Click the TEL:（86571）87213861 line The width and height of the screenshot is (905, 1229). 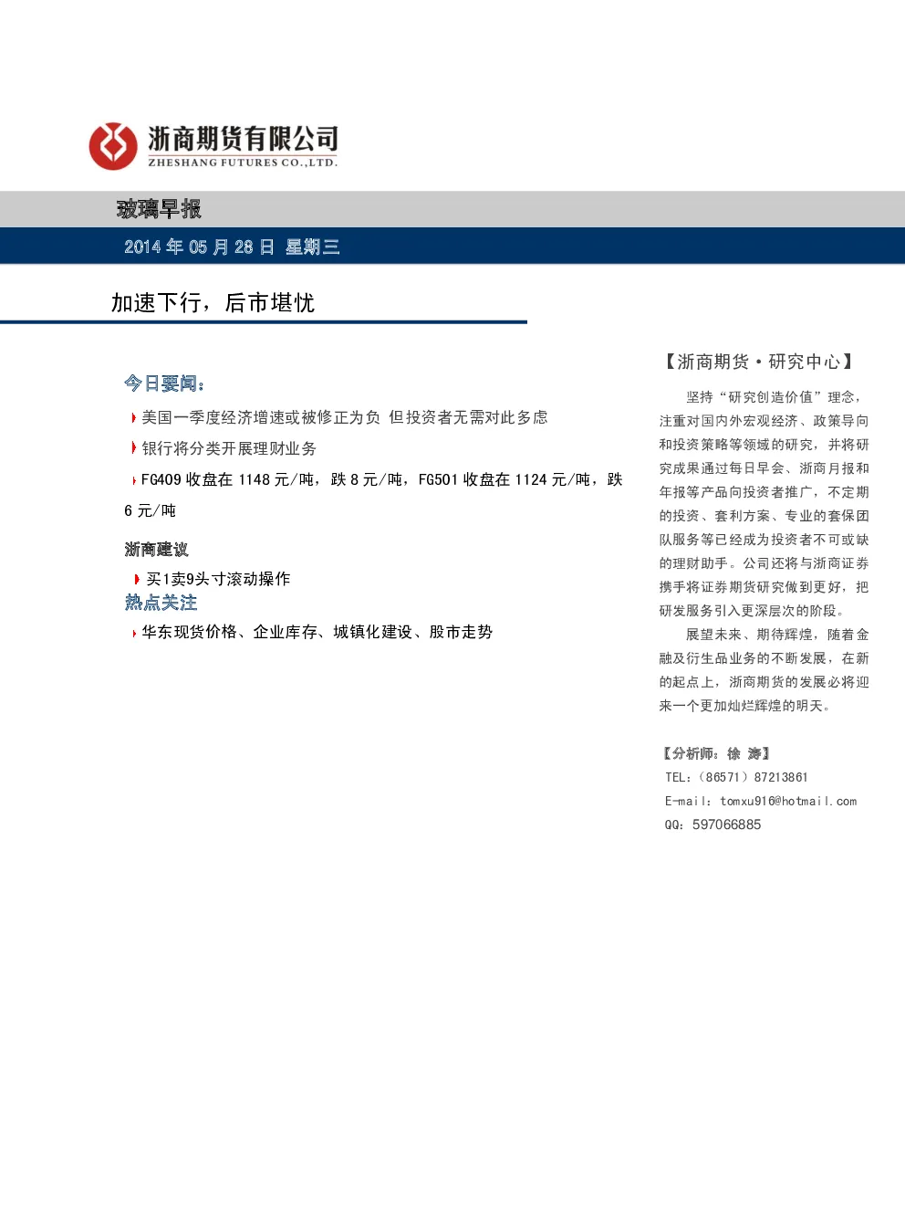(x=736, y=777)
